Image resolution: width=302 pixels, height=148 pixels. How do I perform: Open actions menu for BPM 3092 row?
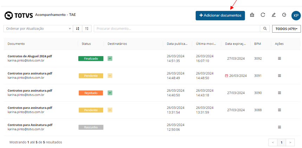pyautogui.click(x=280, y=58)
